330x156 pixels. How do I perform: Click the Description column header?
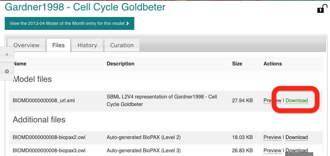tap(120, 64)
